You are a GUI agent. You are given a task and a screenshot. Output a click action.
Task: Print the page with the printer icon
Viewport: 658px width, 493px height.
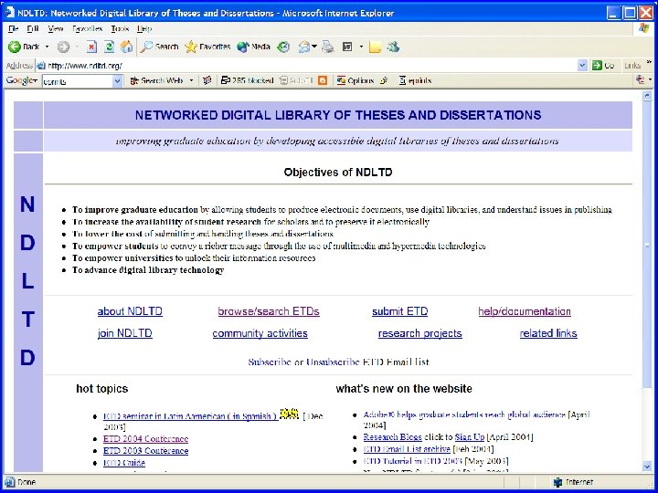(328, 47)
